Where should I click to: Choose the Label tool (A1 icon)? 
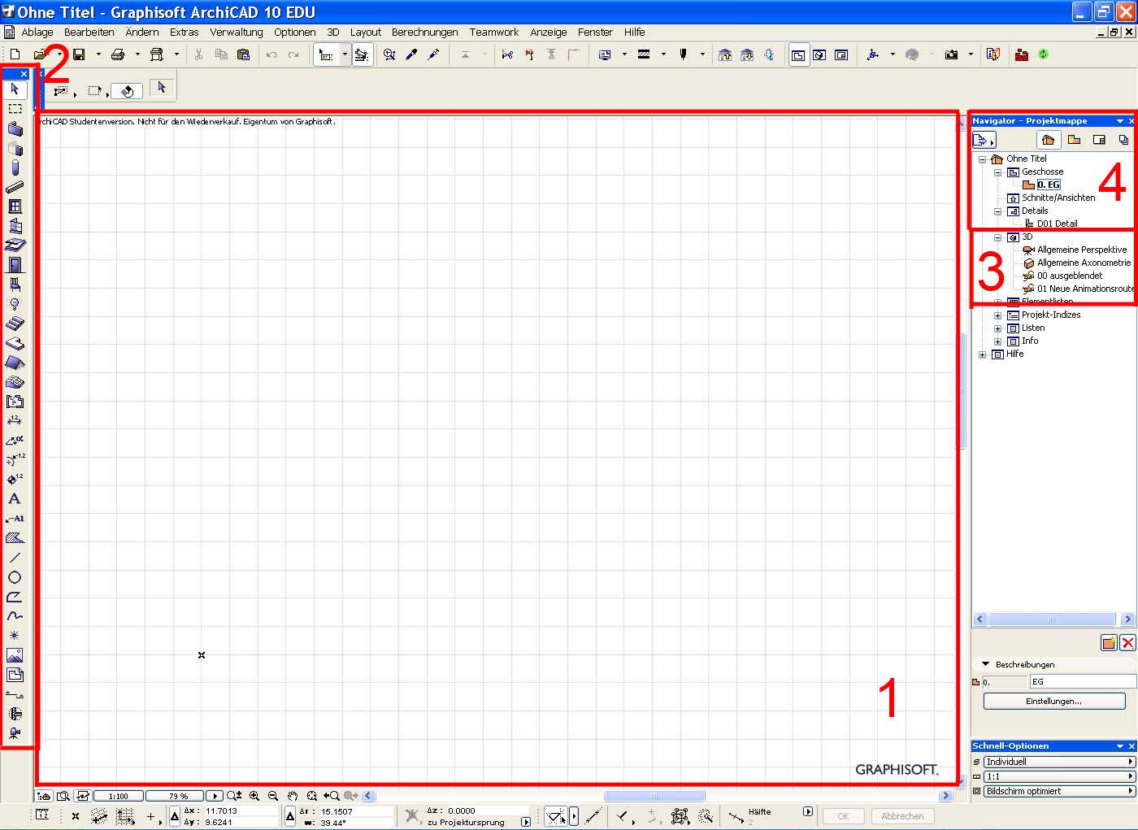15,519
